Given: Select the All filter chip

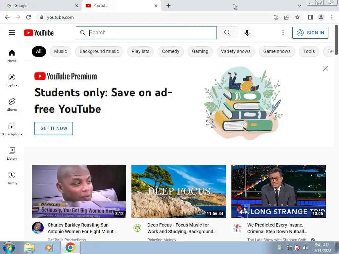Looking at the screenshot, I should point(39,51).
